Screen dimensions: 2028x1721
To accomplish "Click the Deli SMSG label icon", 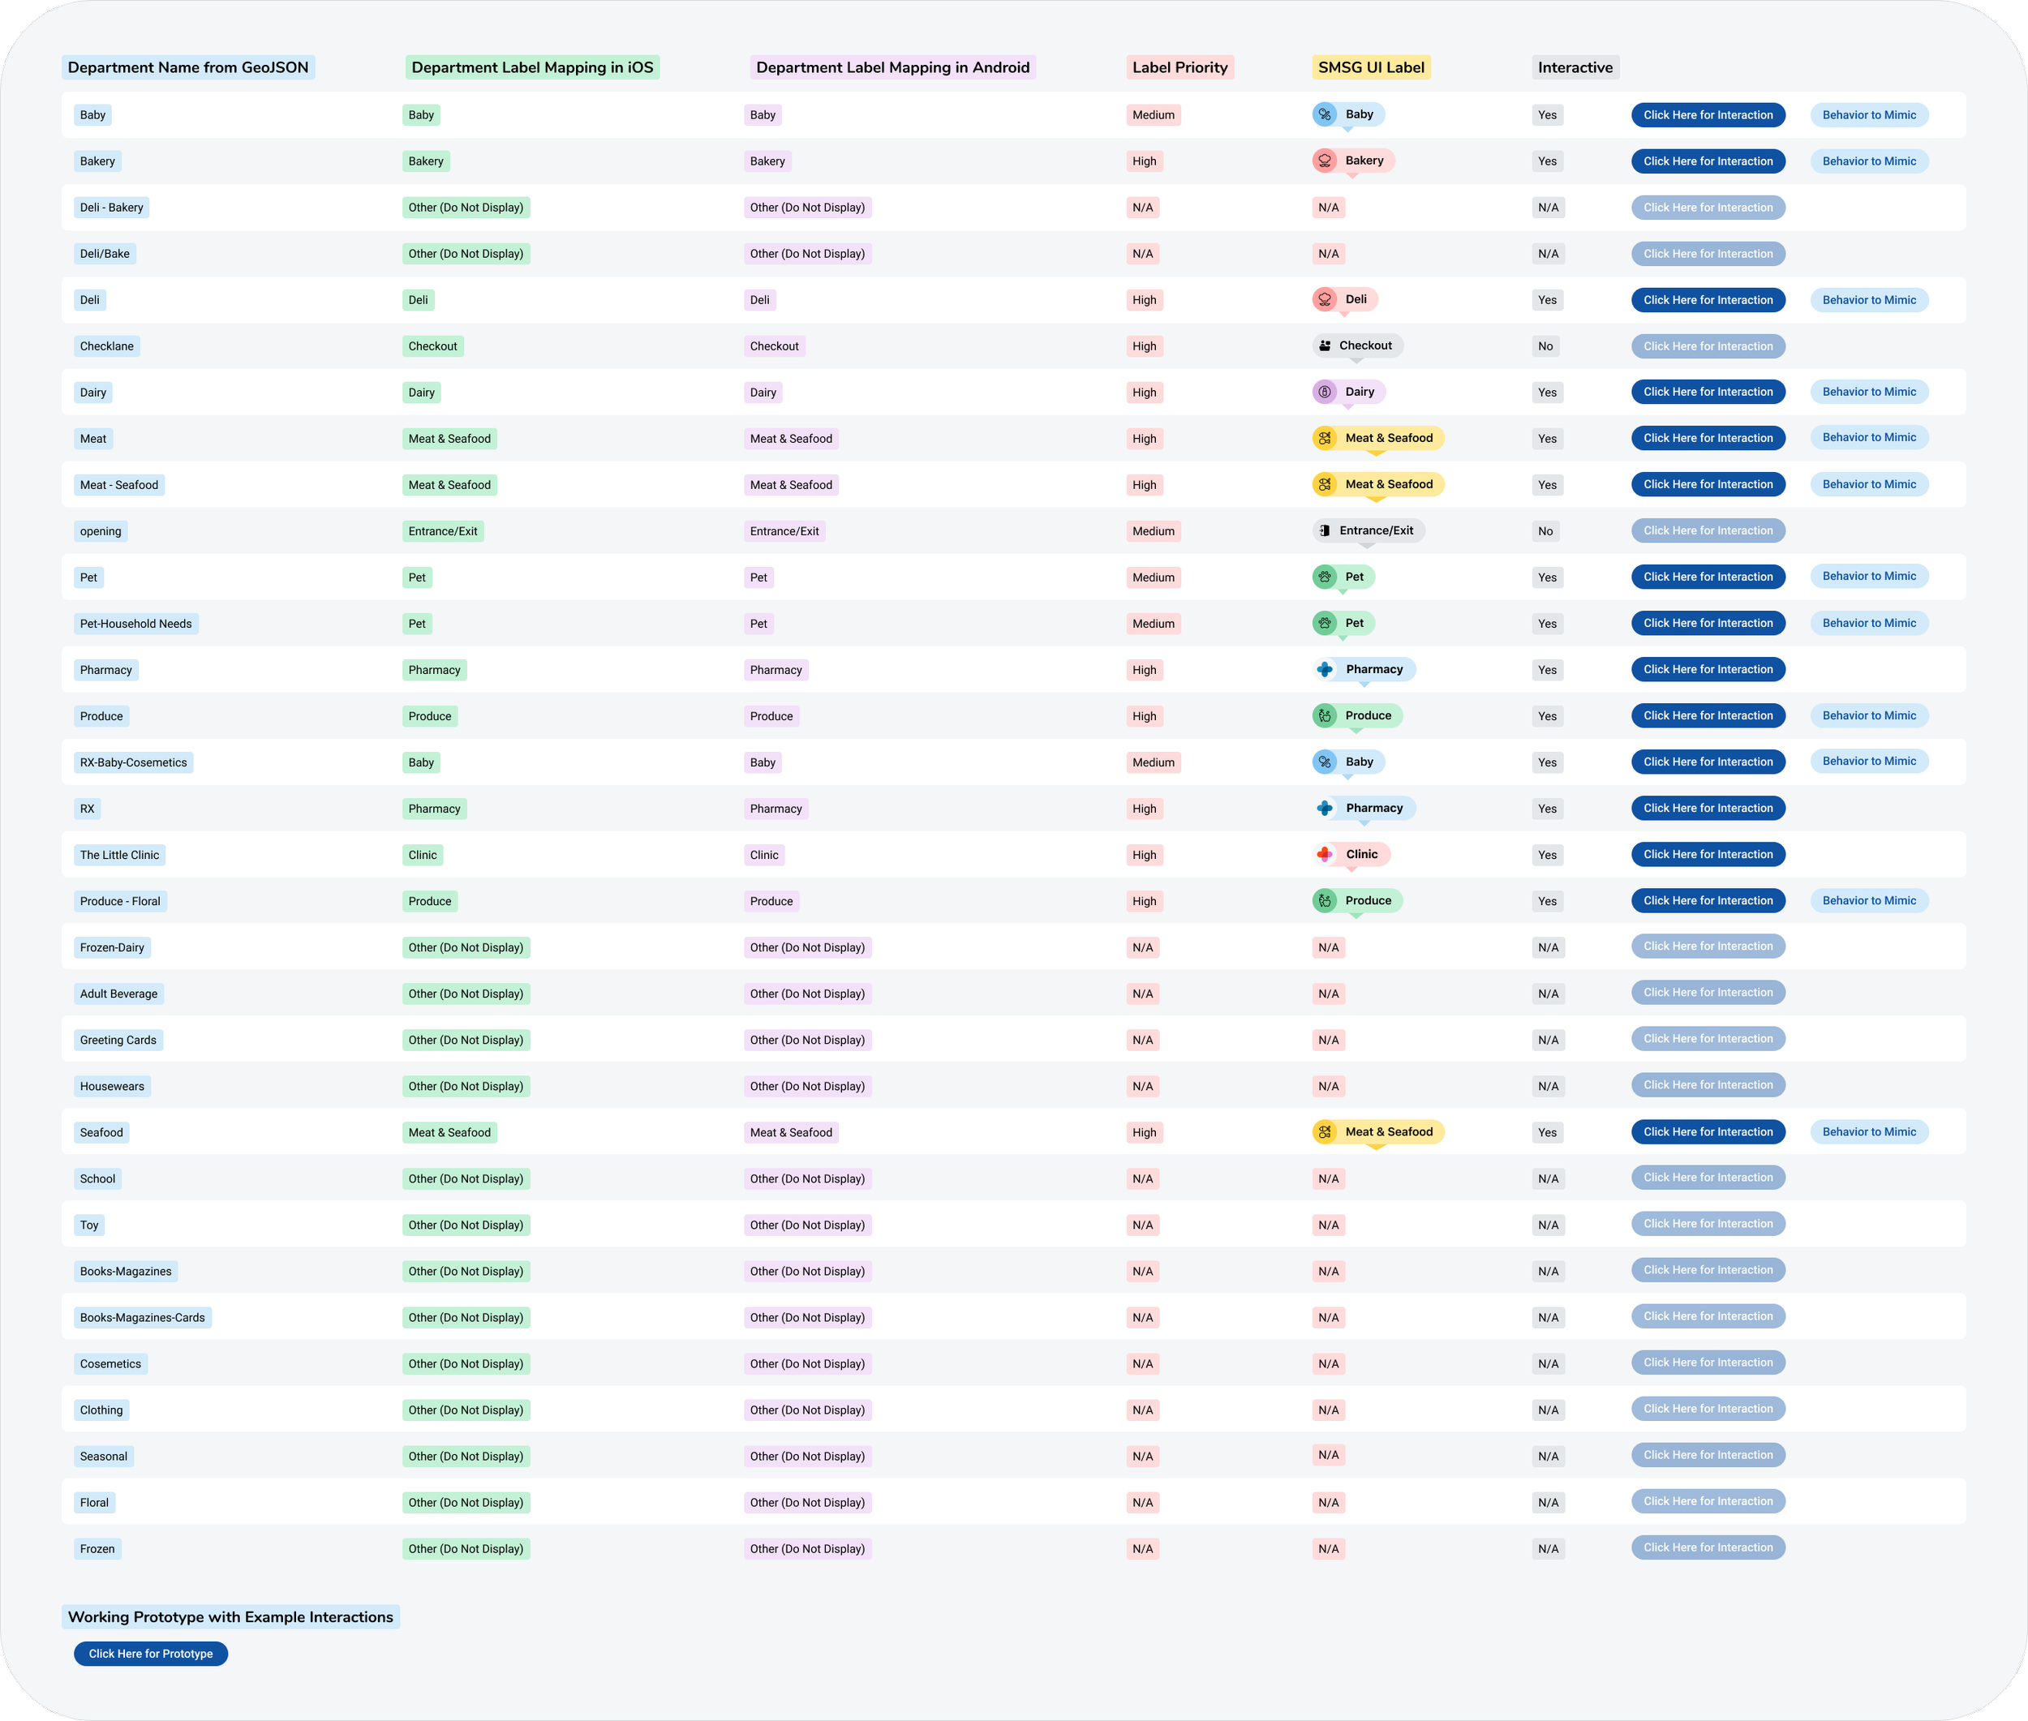I will coord(1325,299).
